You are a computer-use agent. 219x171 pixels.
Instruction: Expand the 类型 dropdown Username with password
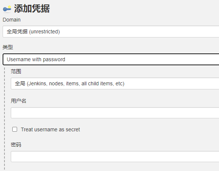pyautogui.click(x=111, y=59)
